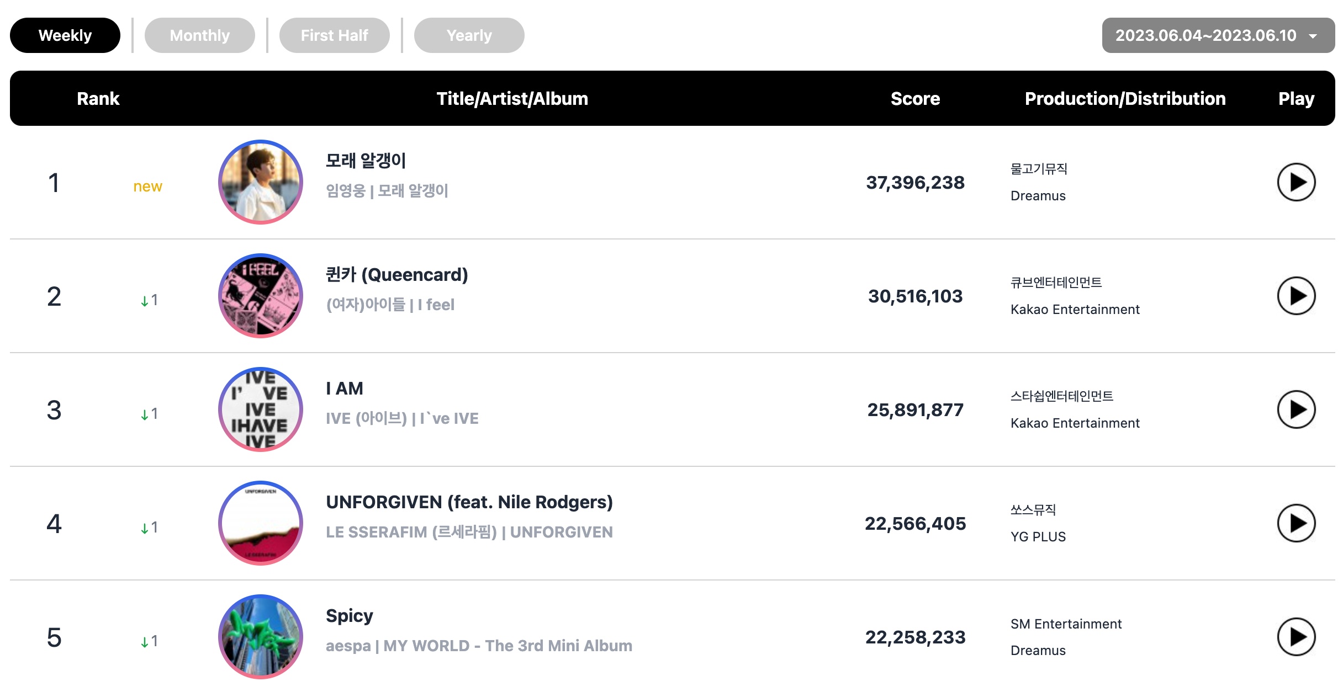Switch to the Yearly chart tab

tap(469, 35)
